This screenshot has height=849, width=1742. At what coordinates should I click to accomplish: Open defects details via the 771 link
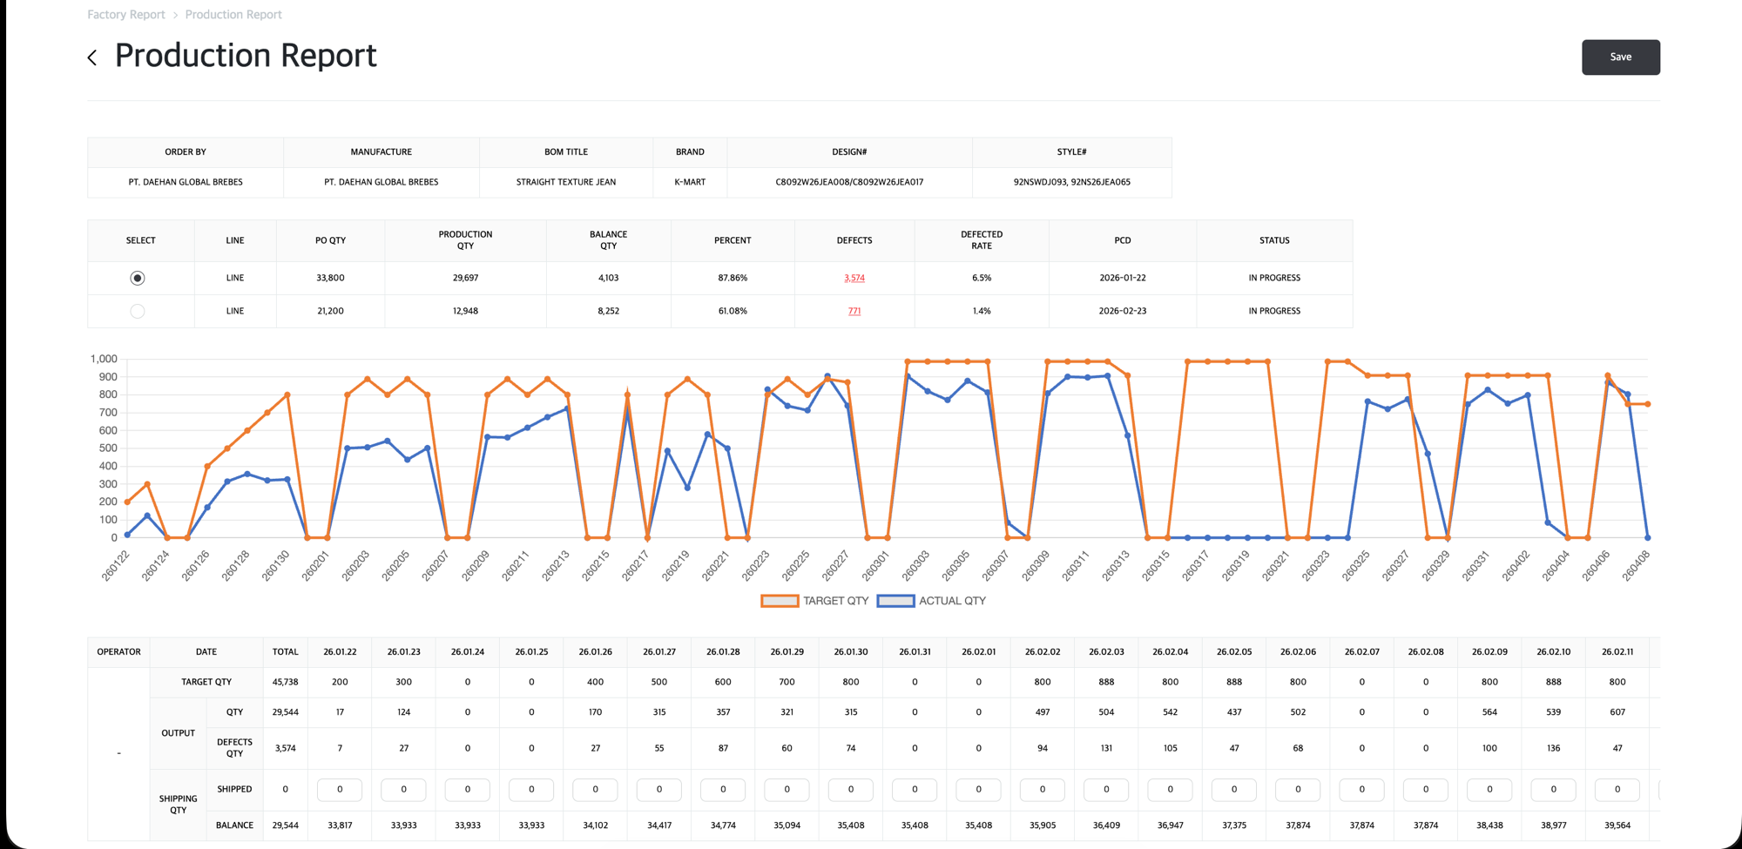[x=854, y=311]
